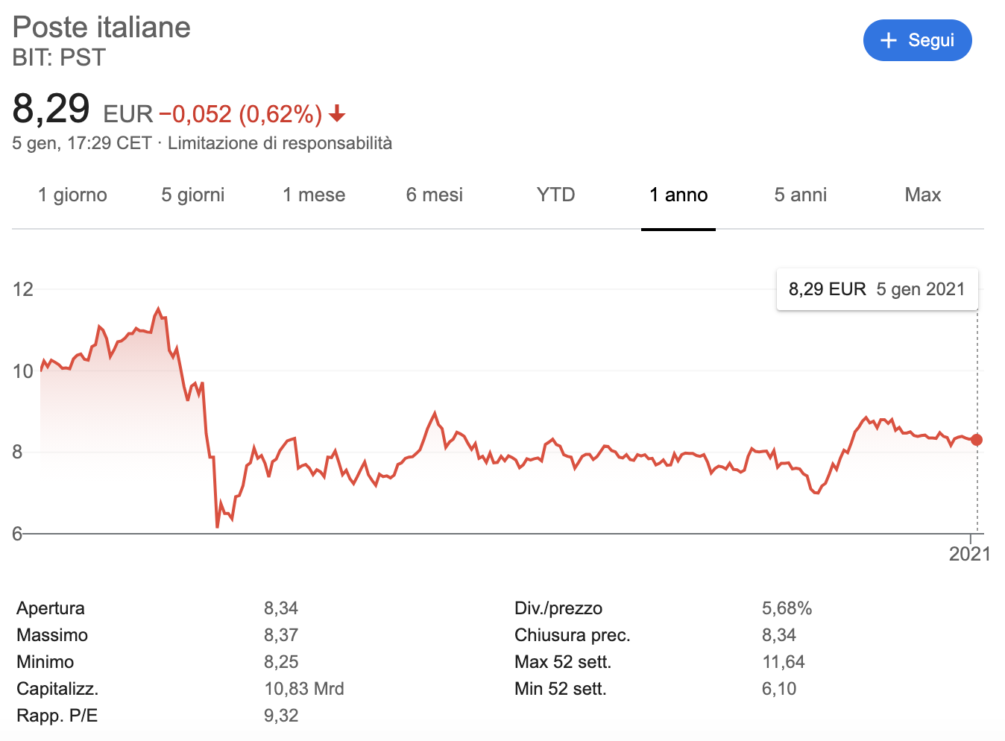Click the plus icon in Segui button
Screen dimensions: 1005x741
click(x=888, y=40)
